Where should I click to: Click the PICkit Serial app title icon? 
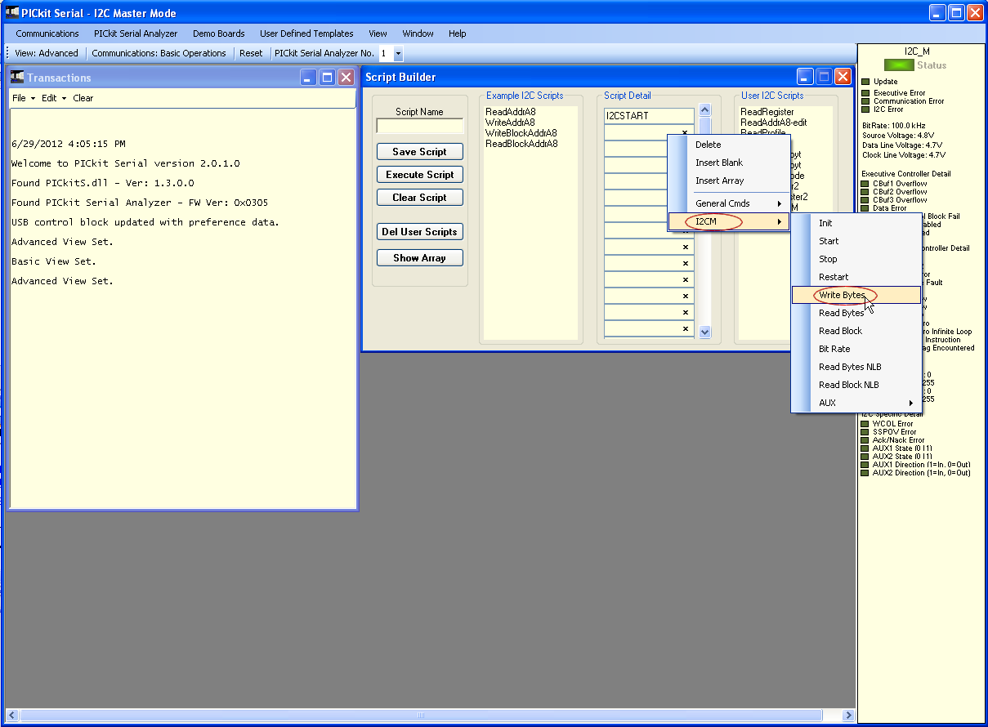click(12, 12)
